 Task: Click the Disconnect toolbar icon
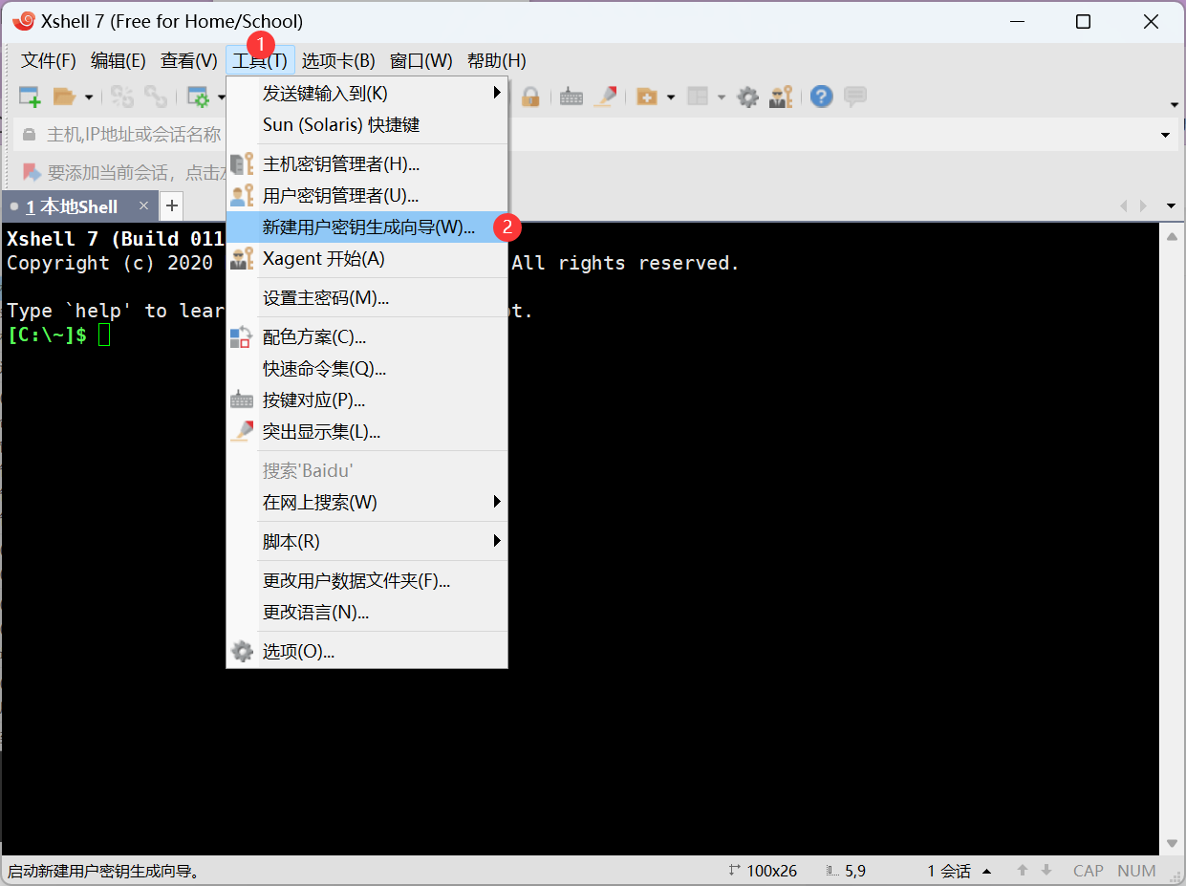pyautogui.click(x=122, y=97)
